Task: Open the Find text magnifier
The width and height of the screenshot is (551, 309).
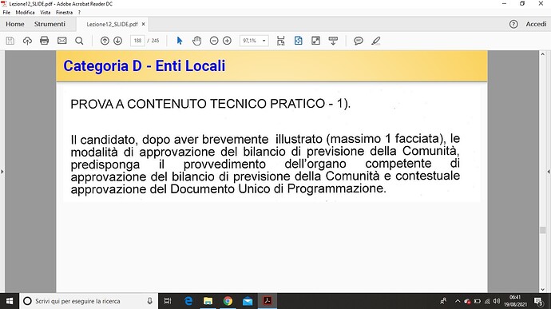Action: (79, 41)
